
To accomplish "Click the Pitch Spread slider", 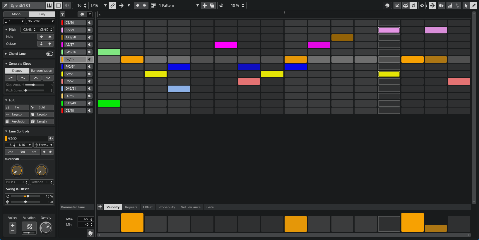I will pos(35,90).
